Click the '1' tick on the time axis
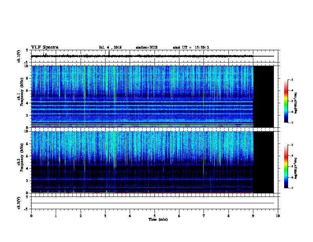This screenshot has width=313, height=242. (56, 216)
